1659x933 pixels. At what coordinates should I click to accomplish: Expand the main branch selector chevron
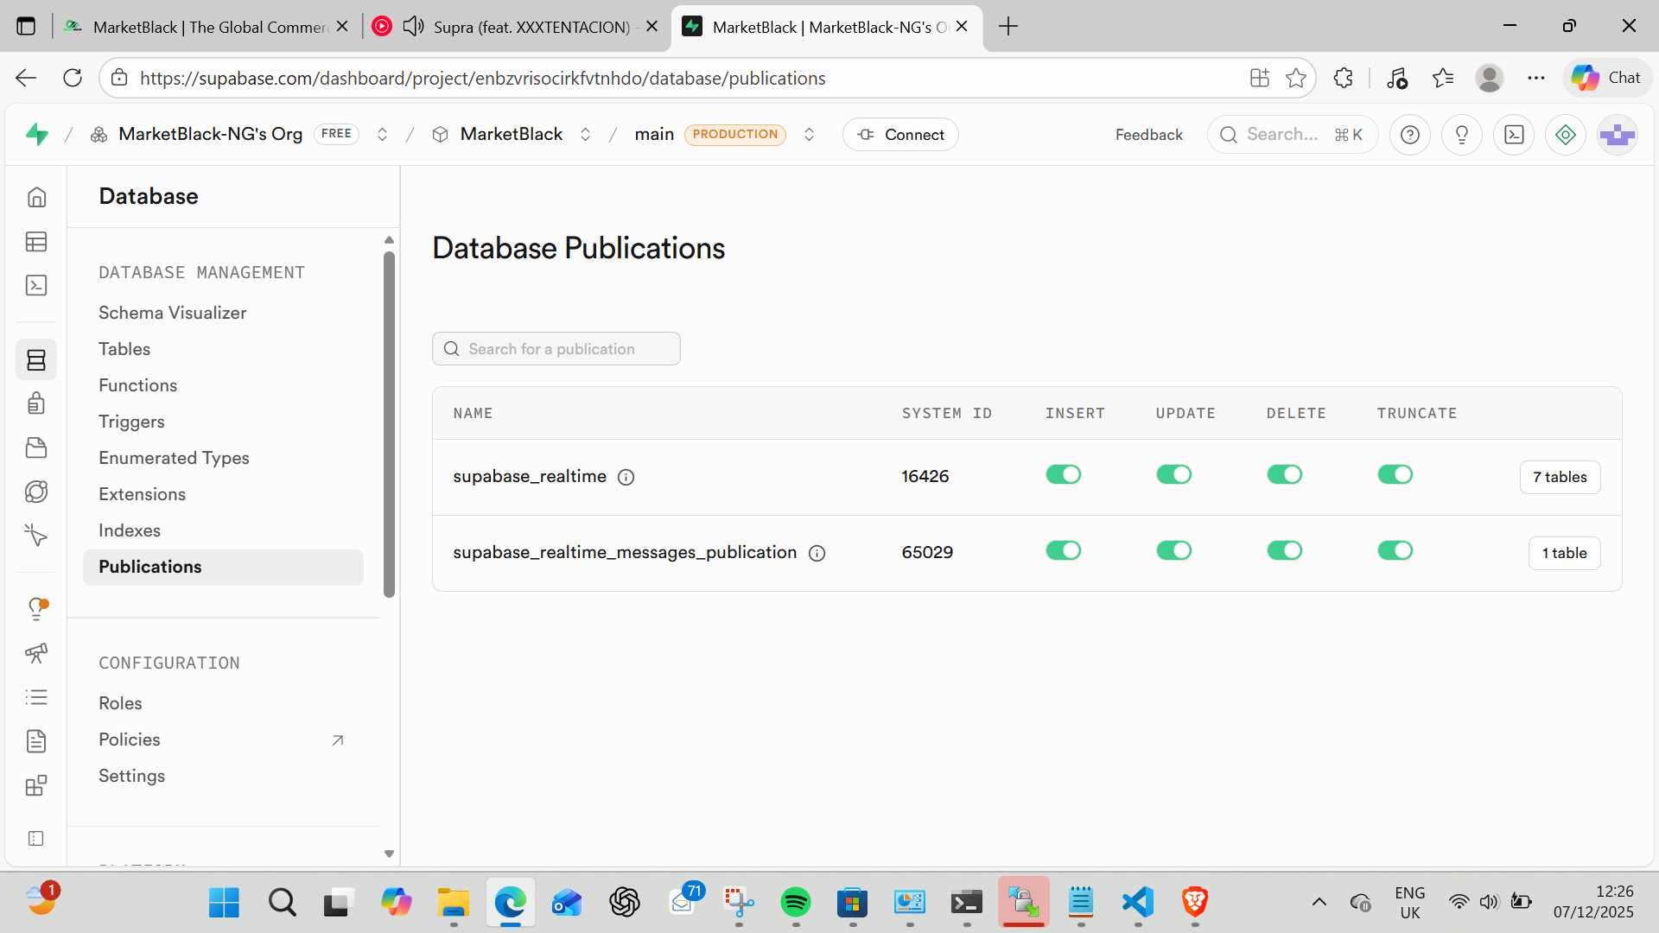coord(809,135)
